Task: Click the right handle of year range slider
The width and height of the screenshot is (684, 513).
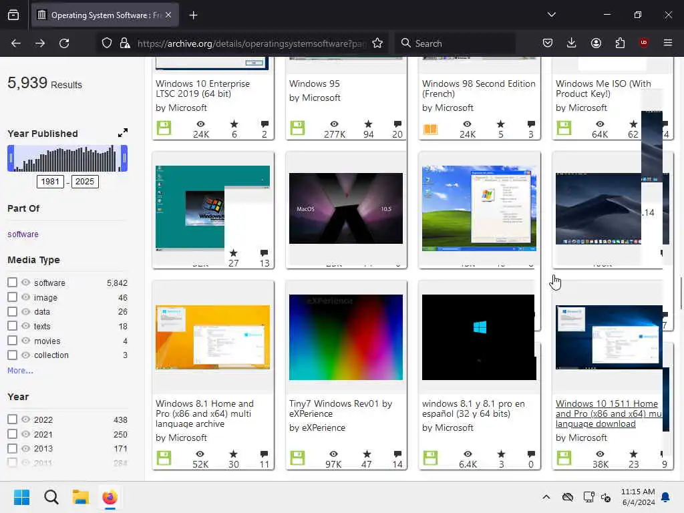Action: pos(124,158)
